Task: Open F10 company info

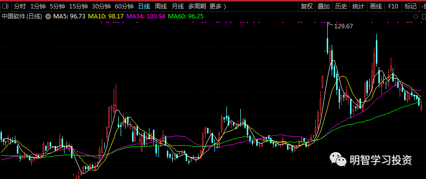Action: [x=393, y=6]
